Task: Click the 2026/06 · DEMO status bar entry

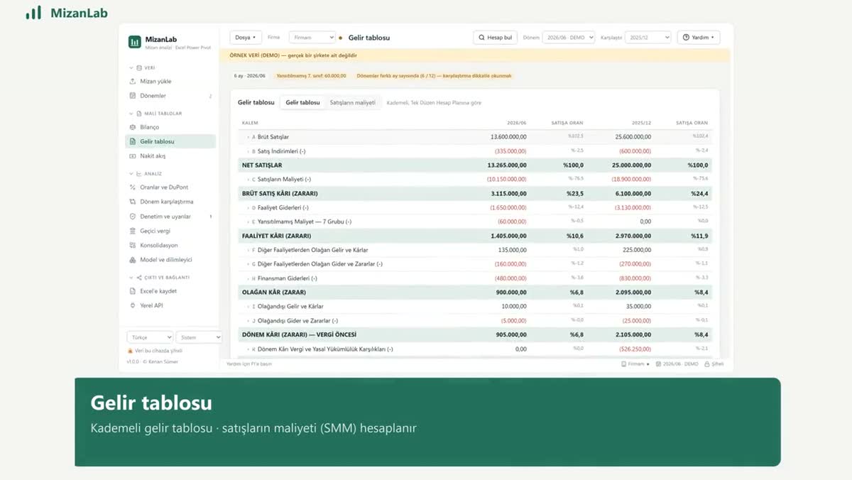Action: point(677,364)
